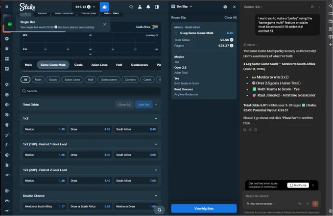
Task: Select the Corners filter chip
Action: coord(130,80)
